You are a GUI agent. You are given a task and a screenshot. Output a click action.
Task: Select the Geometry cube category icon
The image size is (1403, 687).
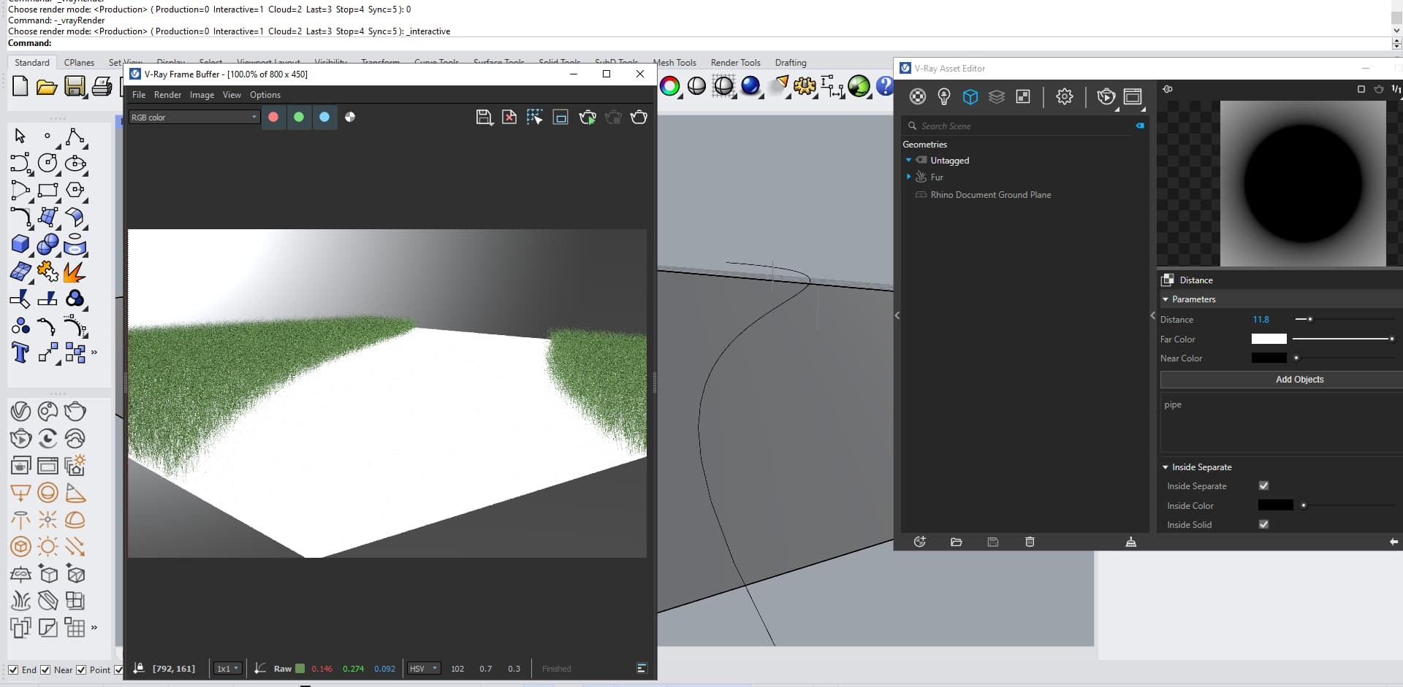pyautogui.click(x=970, y=96)
